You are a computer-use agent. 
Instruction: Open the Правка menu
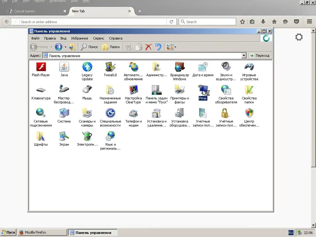click(x=50, y=38)
